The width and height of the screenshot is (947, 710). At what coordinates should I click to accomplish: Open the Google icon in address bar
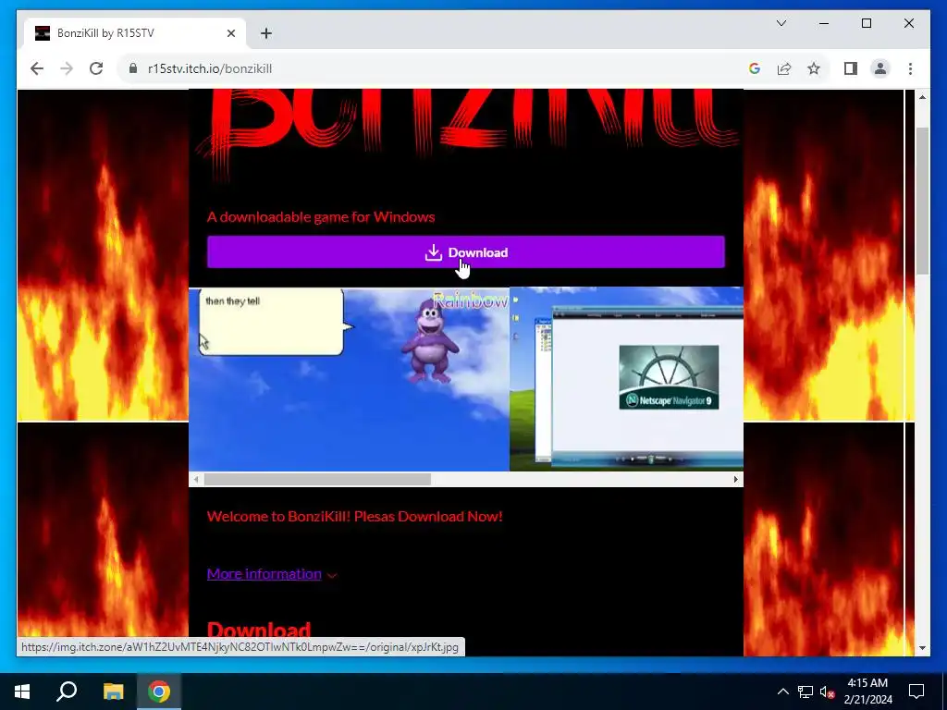755,68
